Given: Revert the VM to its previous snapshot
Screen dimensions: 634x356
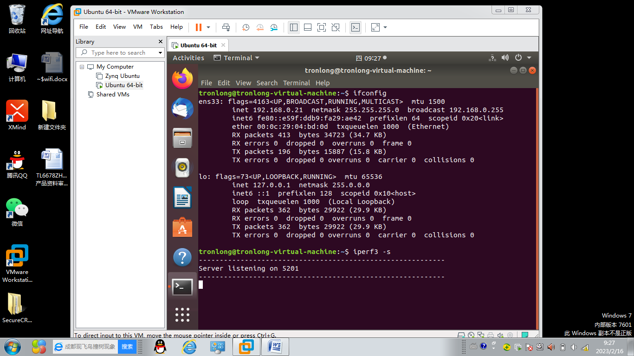Looking at the screenshot, I should [x=260, y=27].
